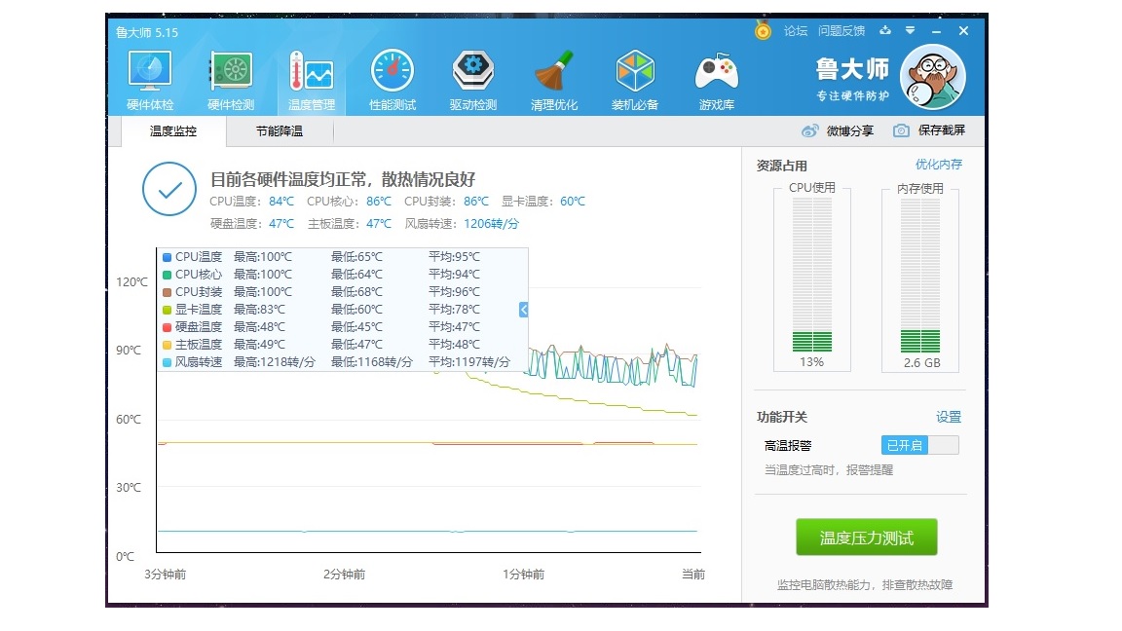Click 微博分享 share text
This screenshot has width=1122, height=631.
point(850,130)
